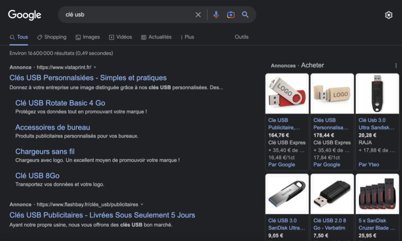This screenshot has height=241, width=402.
Task: Open the three-dot menu beside Annonces Acheter
Action: pos(396,65)
